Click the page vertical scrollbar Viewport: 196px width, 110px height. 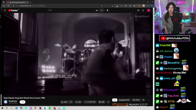coord(154,57)
